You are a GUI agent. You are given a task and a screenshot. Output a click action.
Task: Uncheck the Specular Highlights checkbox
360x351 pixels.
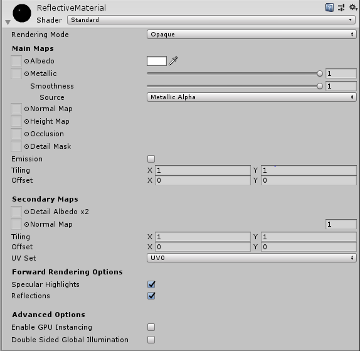click(151, 284)
